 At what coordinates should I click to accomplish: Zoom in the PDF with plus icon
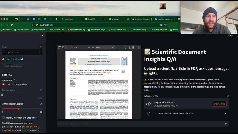tap(93, 47)
